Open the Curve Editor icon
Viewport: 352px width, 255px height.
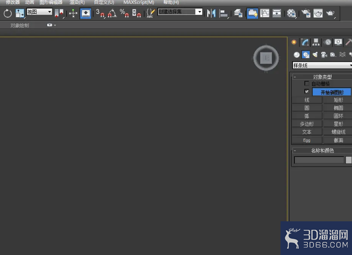265,13
